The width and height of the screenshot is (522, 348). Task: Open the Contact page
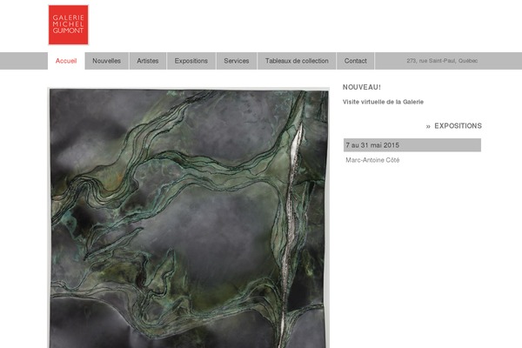click(355, 61)
